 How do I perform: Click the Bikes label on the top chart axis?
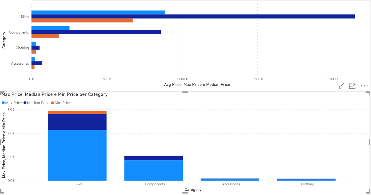tap(25, 17)
